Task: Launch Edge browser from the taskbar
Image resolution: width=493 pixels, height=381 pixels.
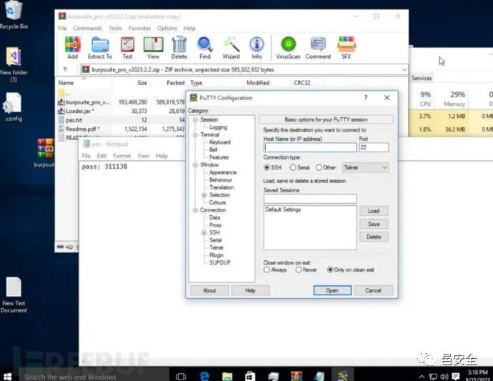Action: (x=204, y=376)
